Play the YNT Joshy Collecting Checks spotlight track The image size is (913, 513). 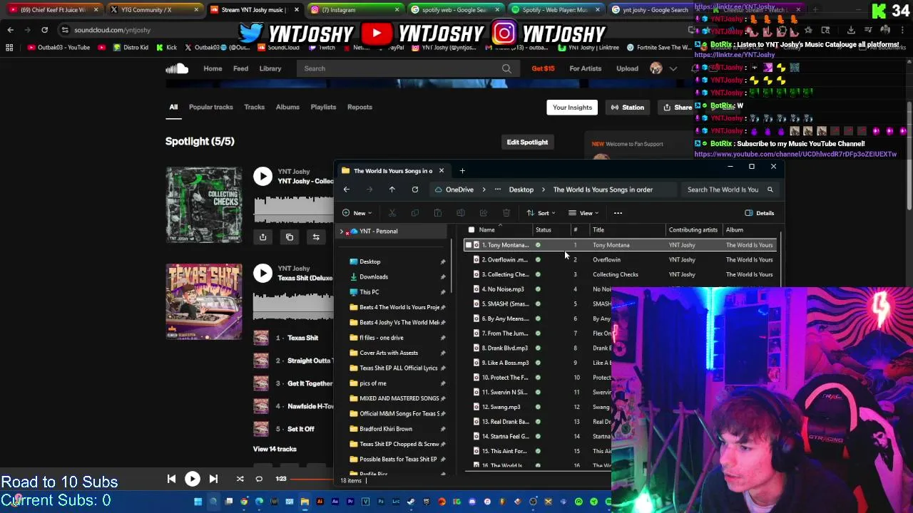(262, 176)
